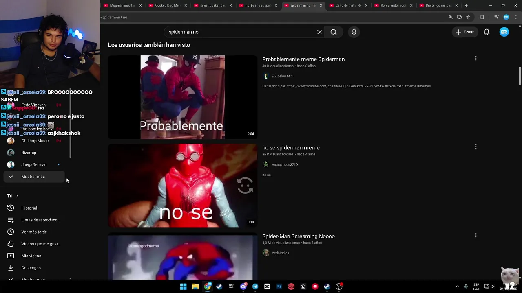Open Chillhop Music subscription
Viewport: 522px width, 293px height.
tap(34, 141)
